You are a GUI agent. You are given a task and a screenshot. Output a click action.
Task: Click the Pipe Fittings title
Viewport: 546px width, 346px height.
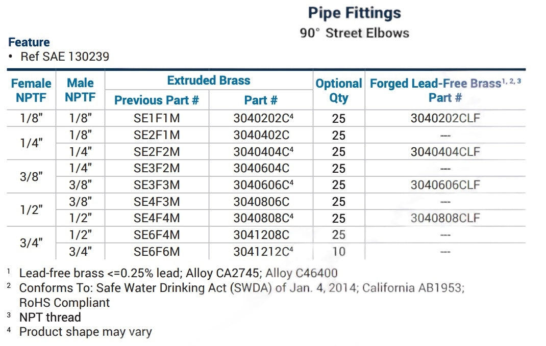pos(354,13)
